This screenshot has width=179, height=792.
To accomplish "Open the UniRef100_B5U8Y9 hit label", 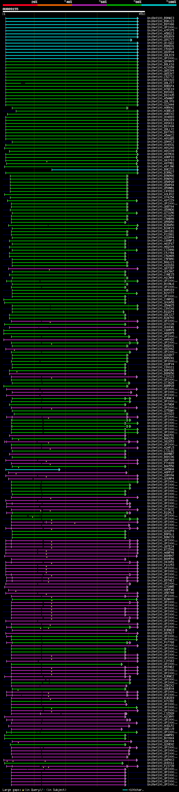I will point(161,37).
